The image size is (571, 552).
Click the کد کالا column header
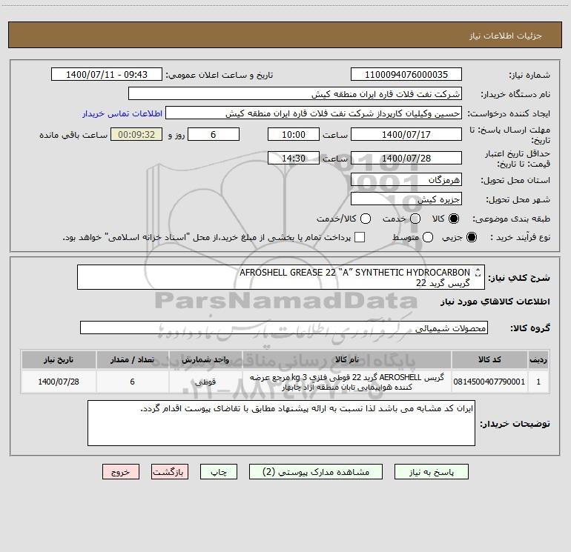click(489, 359)
